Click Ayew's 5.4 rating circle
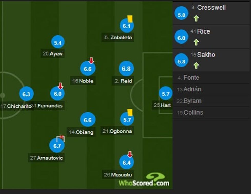The height and width of the screenshot is (194, 251). pyautogui.click(x=58, y=43)
